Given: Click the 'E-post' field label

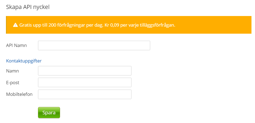Looking at the screenshot, I should click(13, 83).
